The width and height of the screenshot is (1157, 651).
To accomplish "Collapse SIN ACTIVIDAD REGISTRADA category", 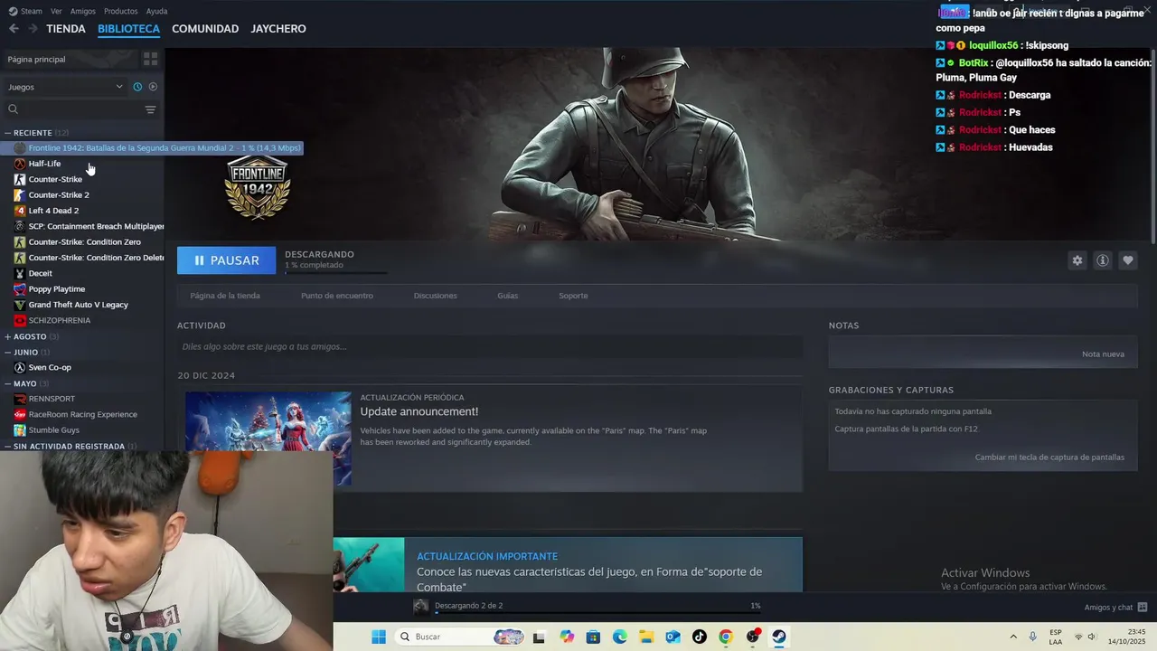I will [x=8, y=447].
